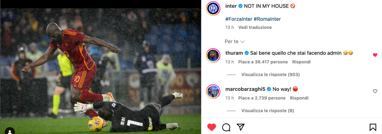
Task: Expand 'Visualizza le risposte (8)'
Action: click(x=268, y=111)
